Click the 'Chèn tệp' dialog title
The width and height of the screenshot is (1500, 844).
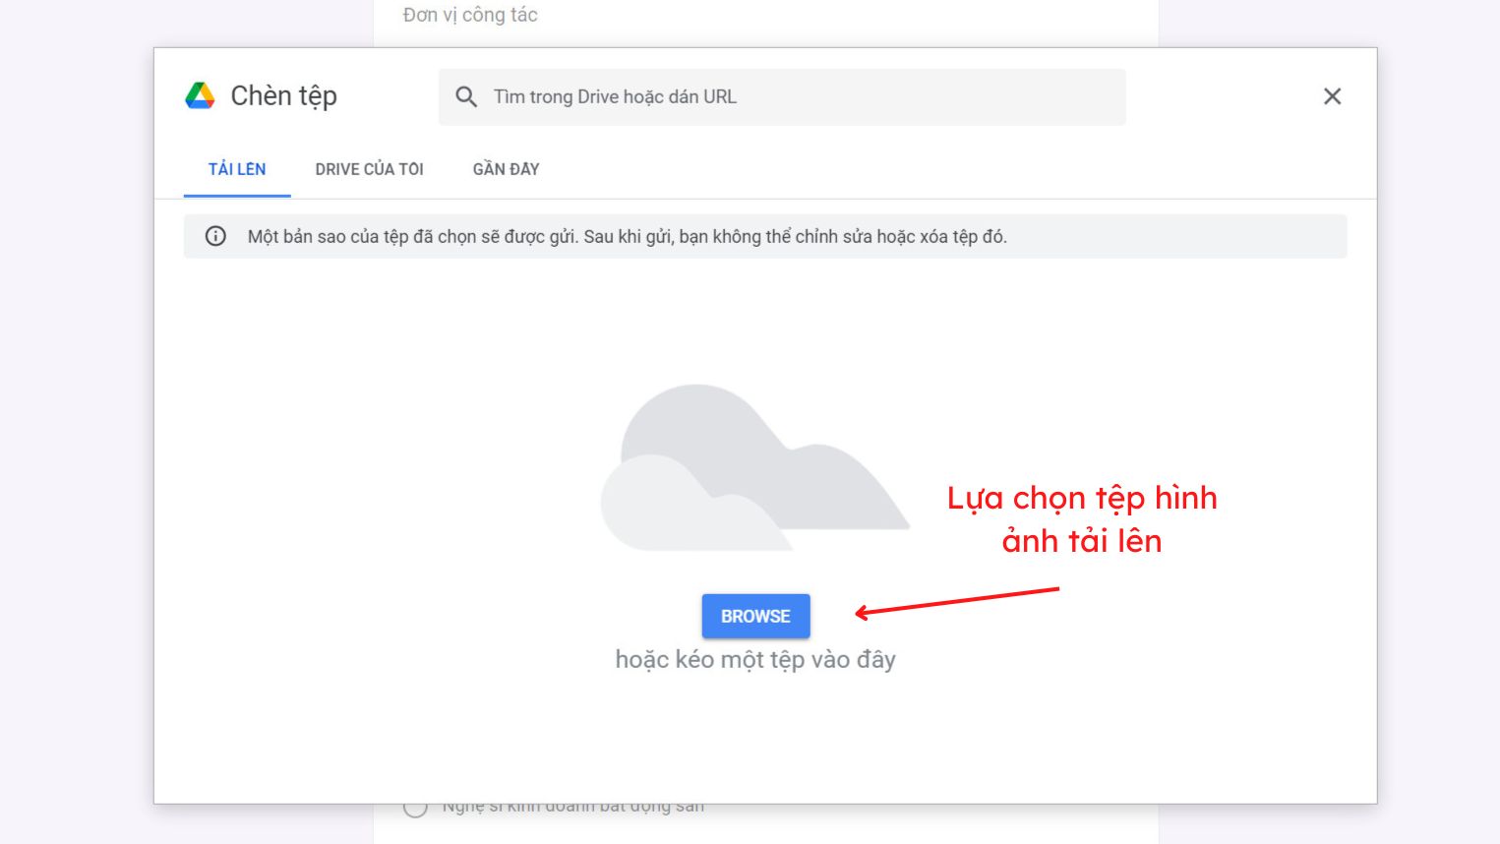point(284,95)
